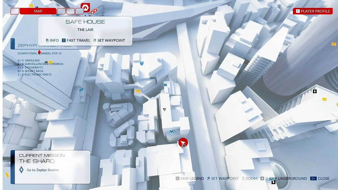Select the yellow wave marker beside the right skyscraper
The width and height of the screenshot is (338, 190).
324,99
